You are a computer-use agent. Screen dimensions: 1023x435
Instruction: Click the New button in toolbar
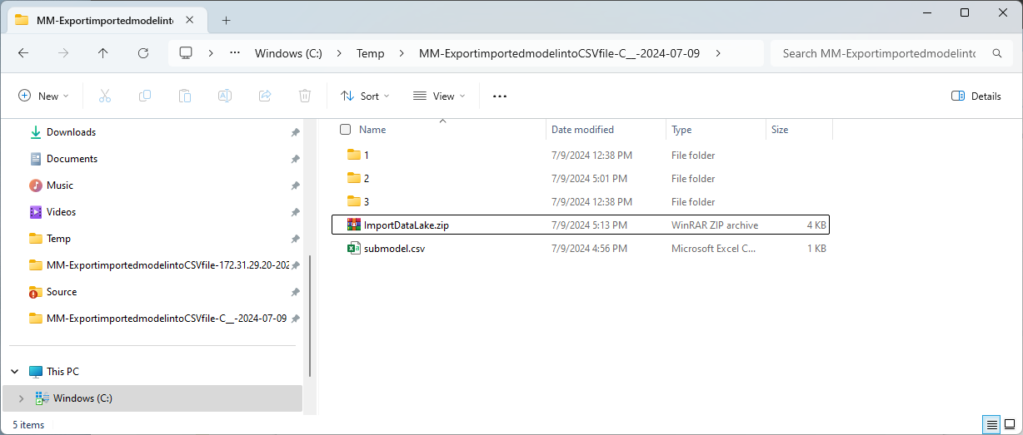click(x=43, y=96)
